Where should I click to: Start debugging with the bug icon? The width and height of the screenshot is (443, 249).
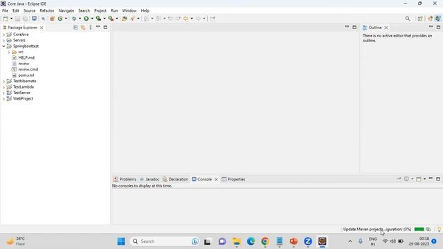(x=74, y=19)
